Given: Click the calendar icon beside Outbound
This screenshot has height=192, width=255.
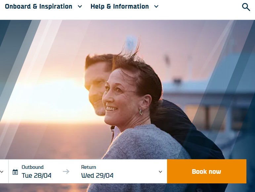Looking at the screenshot, I should pos(15,172).
